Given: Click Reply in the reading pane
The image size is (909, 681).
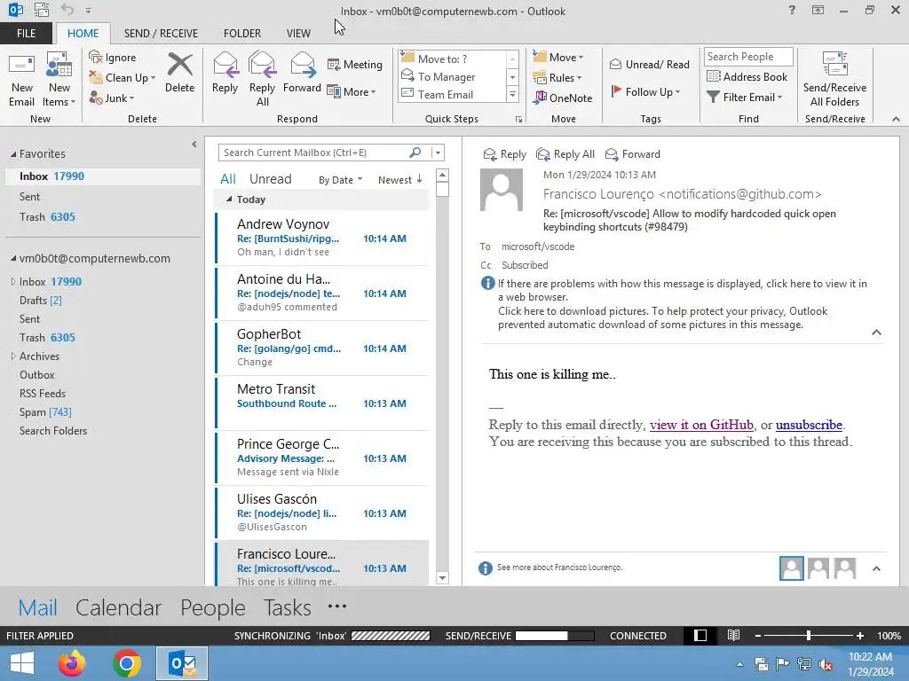Looking at the screenshot, I should coord(505,154).
